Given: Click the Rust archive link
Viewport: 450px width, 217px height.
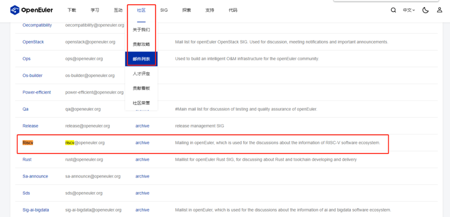Looking at the screenshot, I should 142,160.
